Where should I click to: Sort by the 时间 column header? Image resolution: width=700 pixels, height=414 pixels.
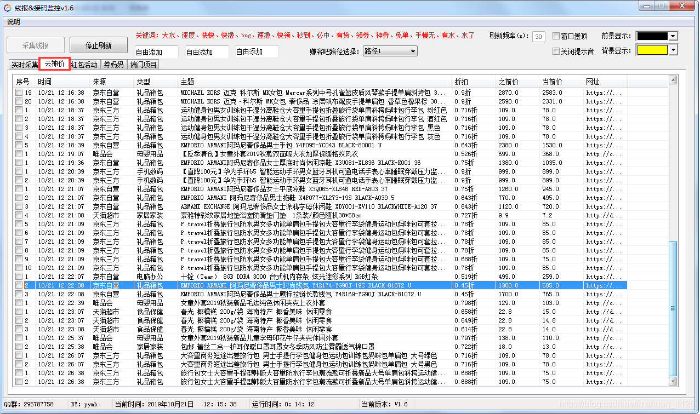point(64,82)
